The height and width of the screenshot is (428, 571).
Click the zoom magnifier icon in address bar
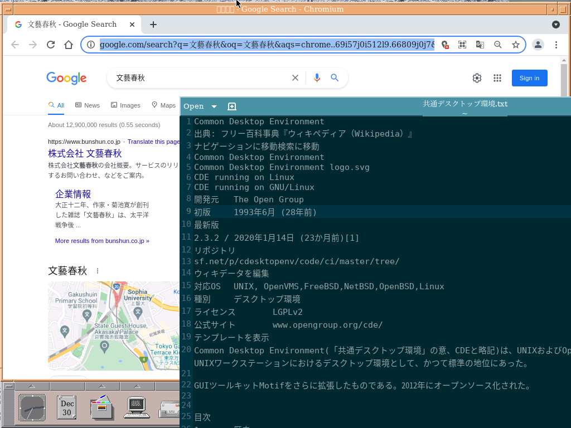[498, 45]
